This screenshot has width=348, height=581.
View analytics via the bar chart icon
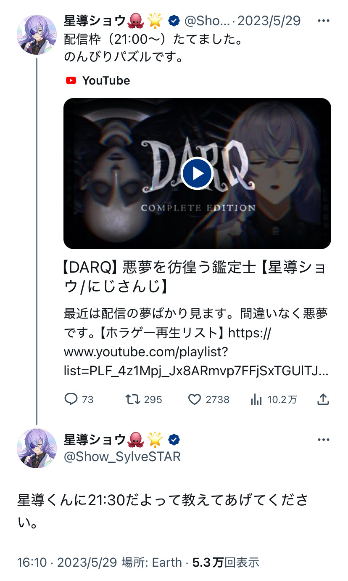[x=256, y=399]
